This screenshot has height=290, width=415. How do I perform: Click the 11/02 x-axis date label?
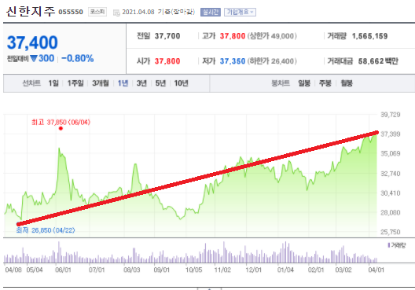click(222, 270)
